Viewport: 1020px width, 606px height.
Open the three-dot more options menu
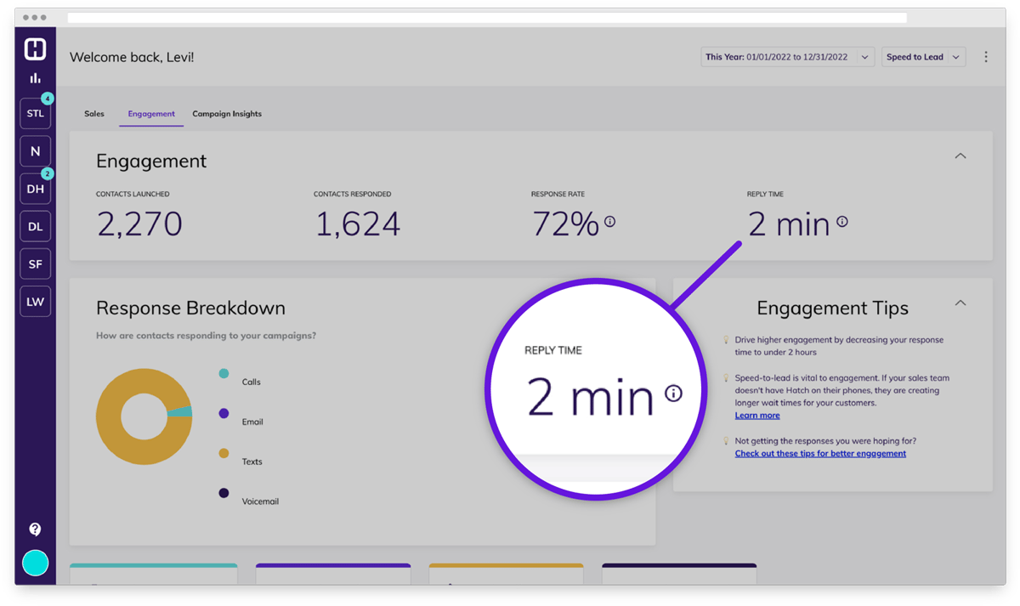coord(986,57)
